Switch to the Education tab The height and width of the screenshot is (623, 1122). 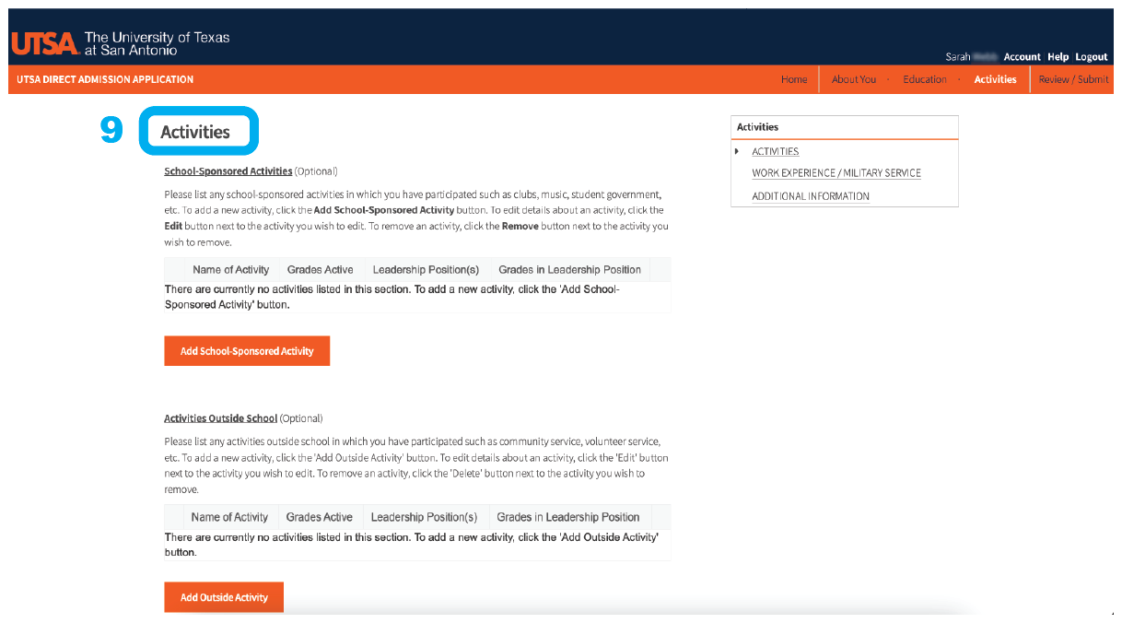[x=924, y=79]
